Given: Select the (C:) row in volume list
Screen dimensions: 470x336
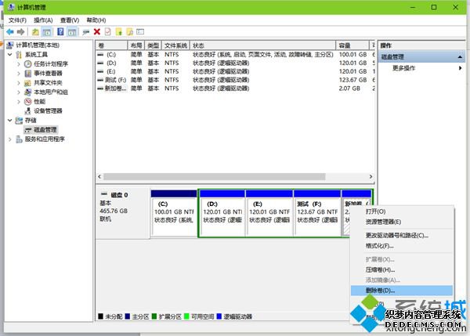Looking at the screenshot, I should [236, 55].
